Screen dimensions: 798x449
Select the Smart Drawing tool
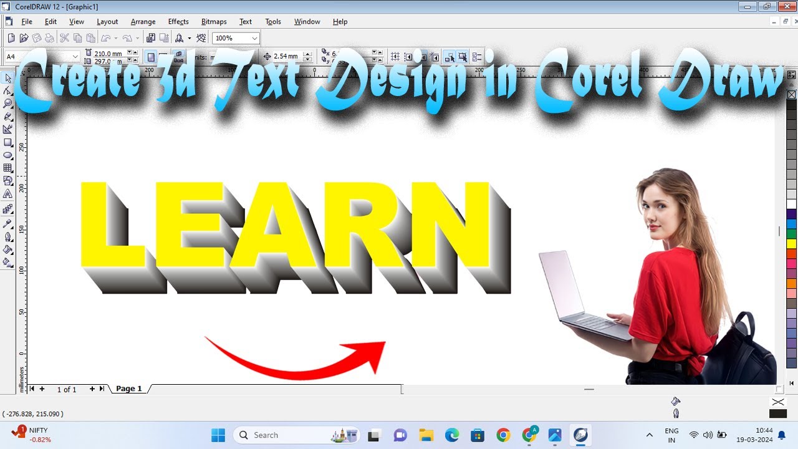(x=8, y=130)
